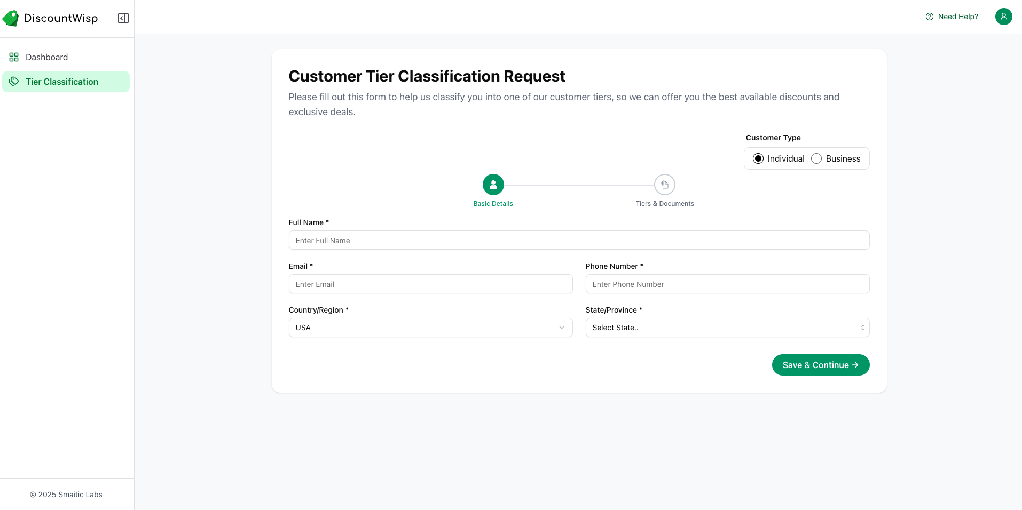Focus the Phone Number input field

[727, 284]
